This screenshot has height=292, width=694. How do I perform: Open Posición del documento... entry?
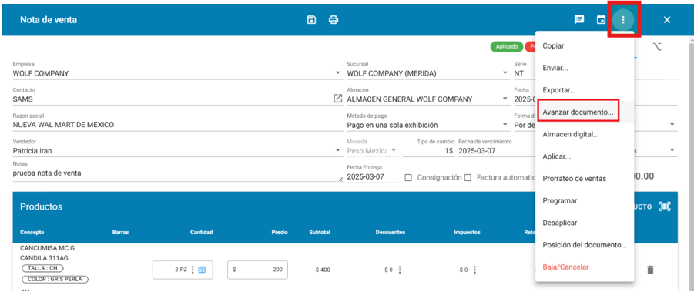click(x=584, y=245)
